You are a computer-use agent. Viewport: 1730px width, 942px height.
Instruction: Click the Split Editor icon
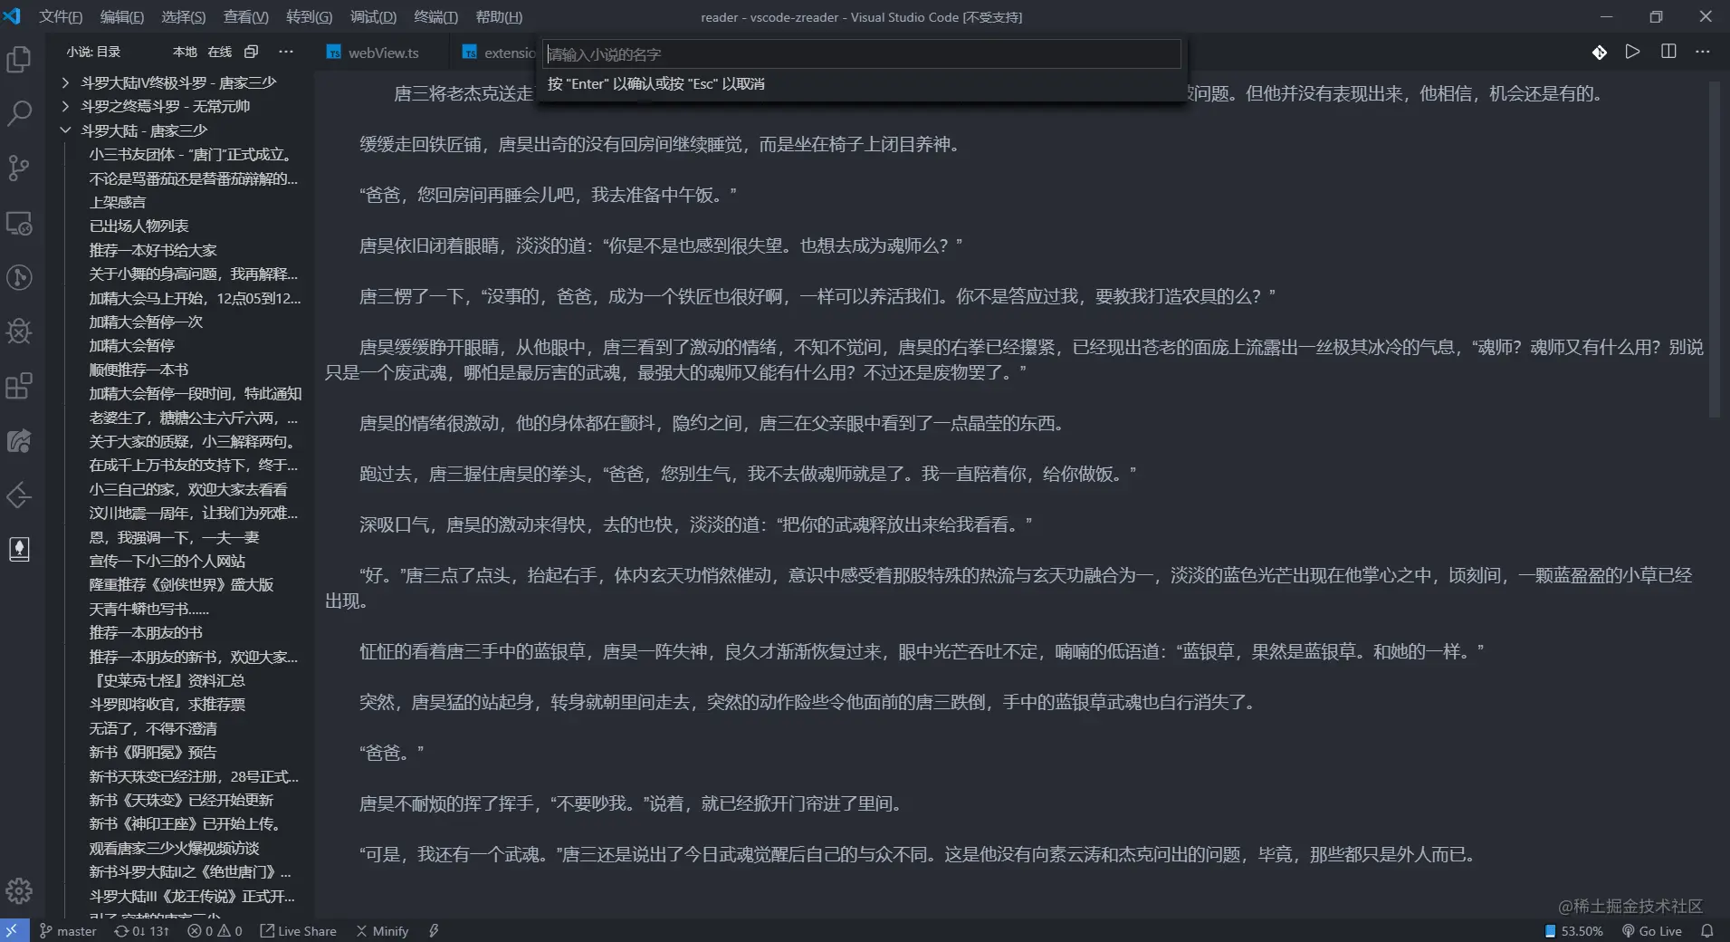pyautogui.click(x=1668, y=52)
